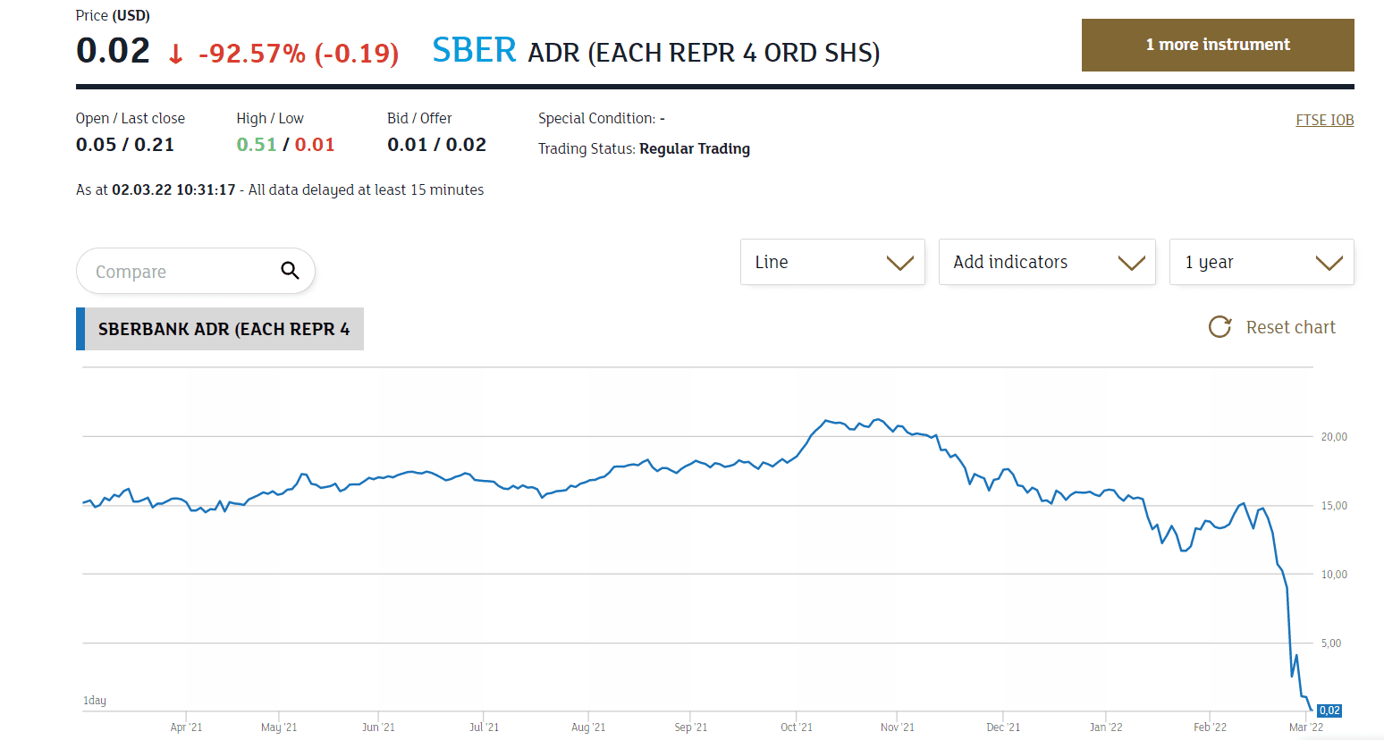This screenshot has width=1384, height=740.
Task: Click the circular Reset chart icon
Action: (1219, 327)
